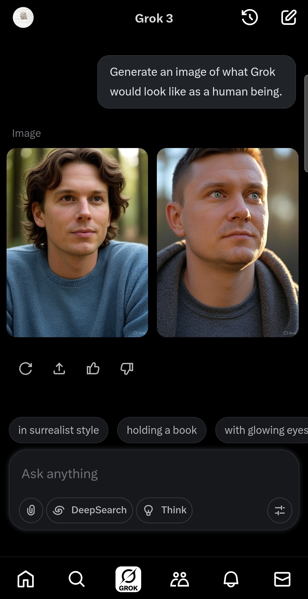Viewport: 308px width, 599px height.
Task: Select the 'in surrealist style' suggestion
Action: click(58, 430)
